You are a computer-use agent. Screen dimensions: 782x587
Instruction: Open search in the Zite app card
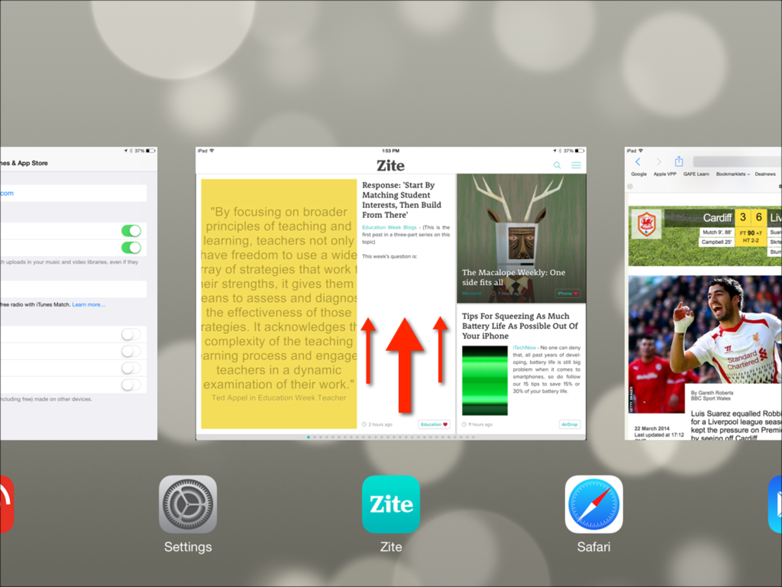coord(557,165)
